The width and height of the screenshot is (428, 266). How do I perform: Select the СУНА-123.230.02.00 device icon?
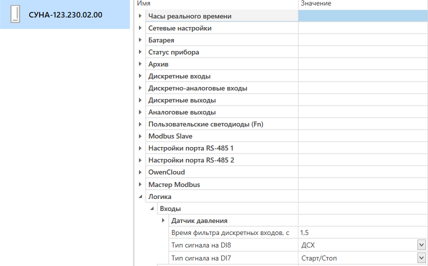tap(15, 14)
